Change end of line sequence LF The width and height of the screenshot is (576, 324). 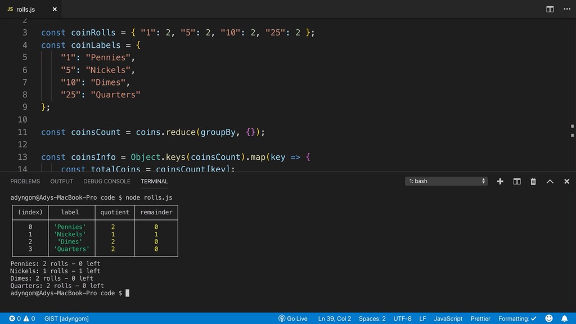(x=422, y=318)
